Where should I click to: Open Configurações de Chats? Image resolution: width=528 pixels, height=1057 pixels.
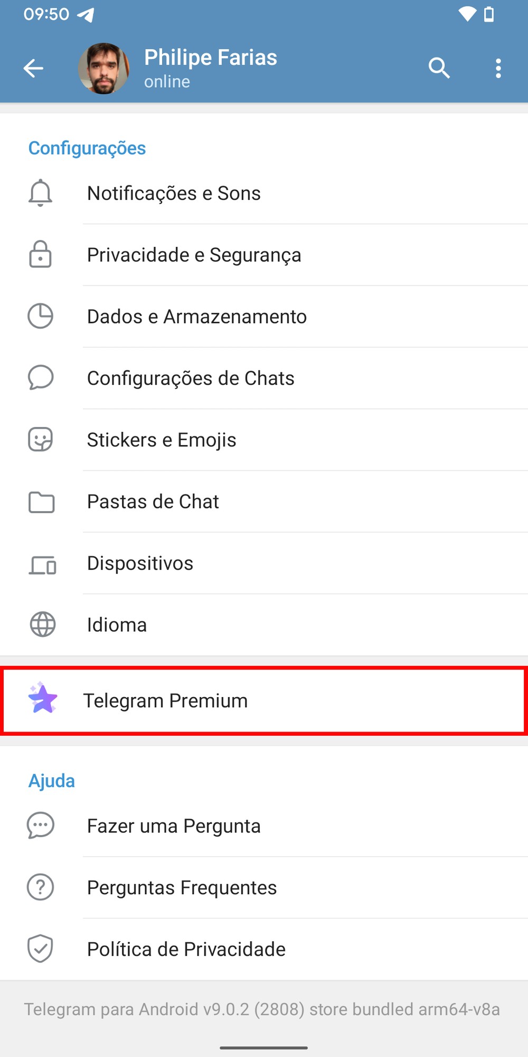click(191, 378)
